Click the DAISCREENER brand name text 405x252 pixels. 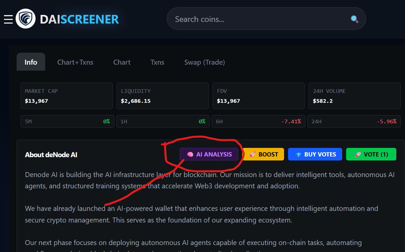pos(79,19)
